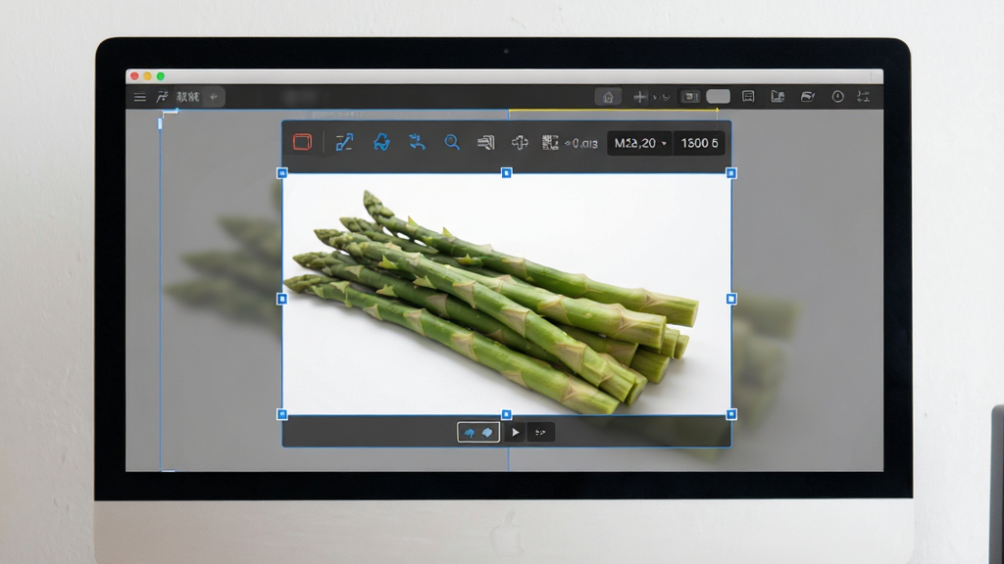Click the pen script icon beside the menu
1004x564 pixels.
(162, 97)
